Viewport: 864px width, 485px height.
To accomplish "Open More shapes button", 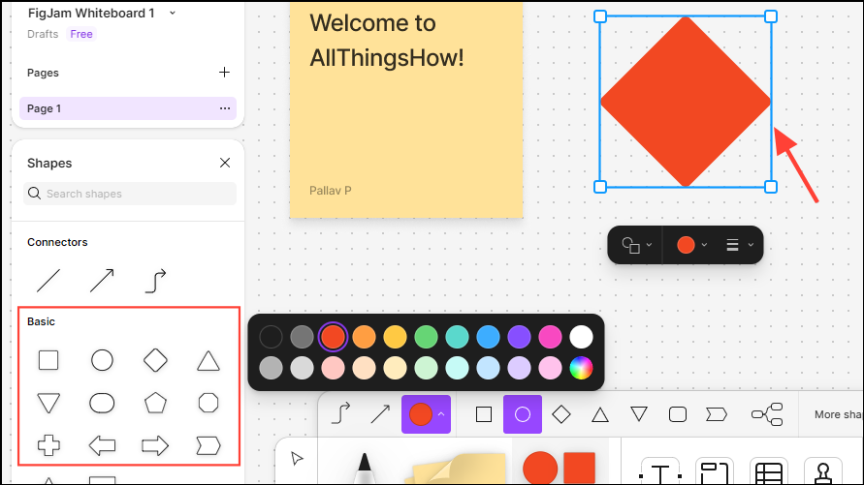I will [839, 414].
